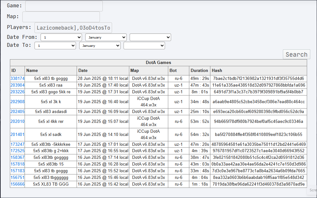
Task: Expand the Date From year dropdown
Action: pos(150,37)
